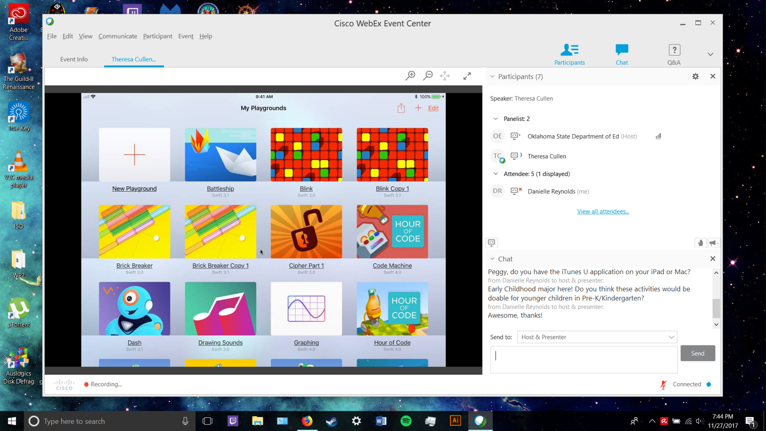Click the zoom out magnifier icon
Viewport: 766px width, 431px height.
click(428, 76)
